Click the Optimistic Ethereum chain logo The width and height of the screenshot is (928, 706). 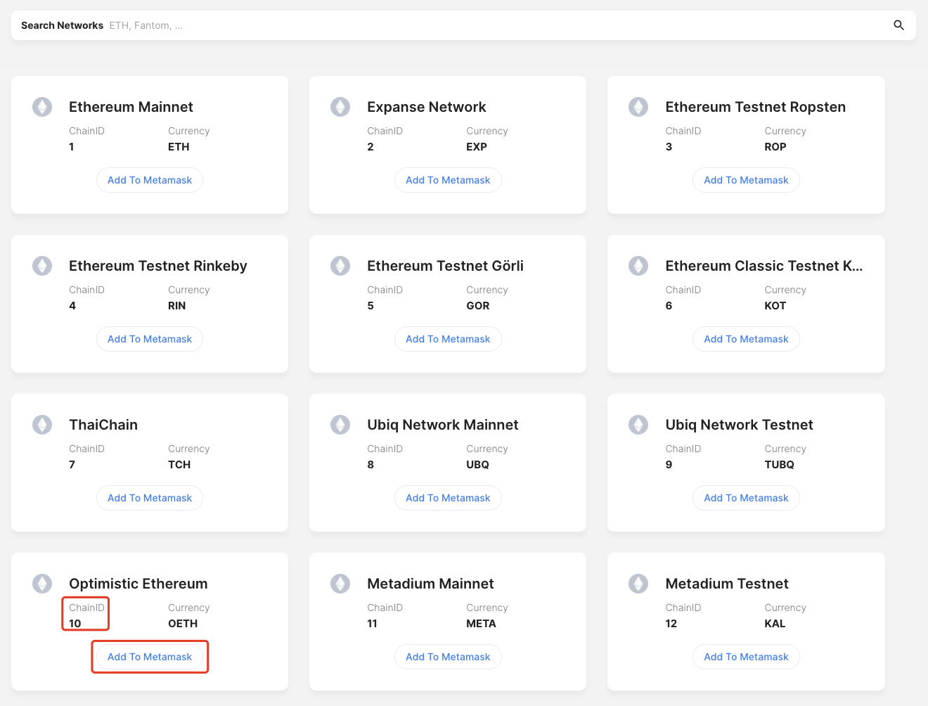click(x=42, y=584)
